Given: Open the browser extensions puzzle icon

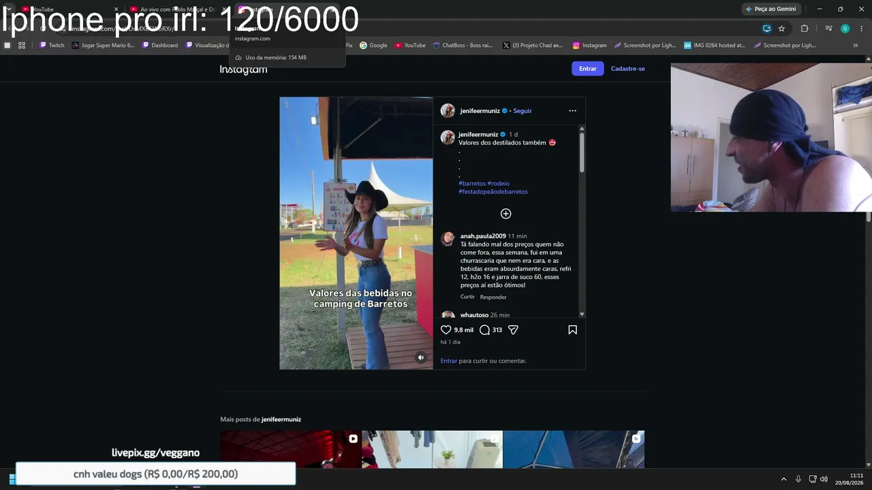Looking at the screenshot, I should click(805, 29).
